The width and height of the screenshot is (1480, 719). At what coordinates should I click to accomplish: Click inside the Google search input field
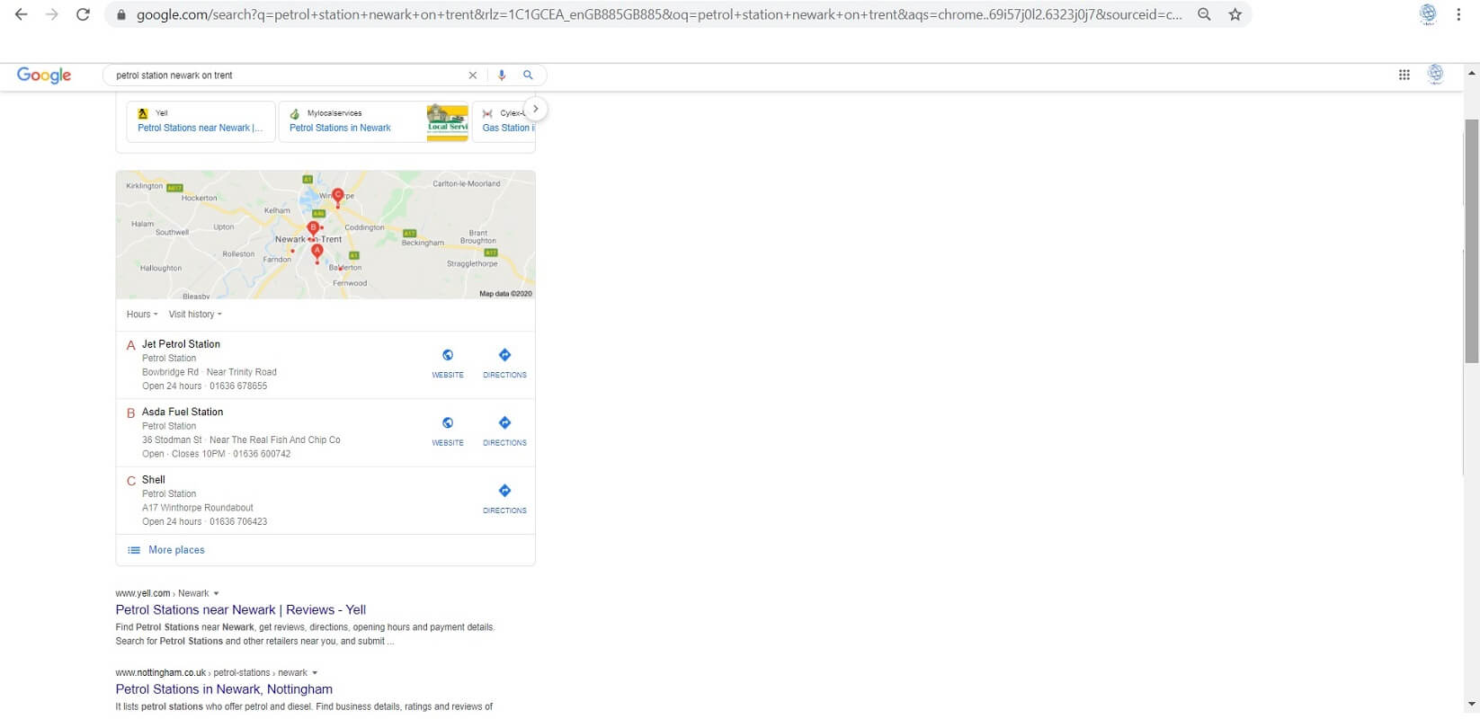[x=288, y=75]
